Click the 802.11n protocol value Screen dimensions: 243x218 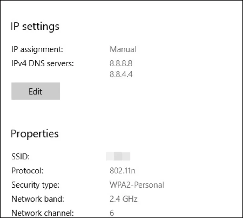coord(122,171)
